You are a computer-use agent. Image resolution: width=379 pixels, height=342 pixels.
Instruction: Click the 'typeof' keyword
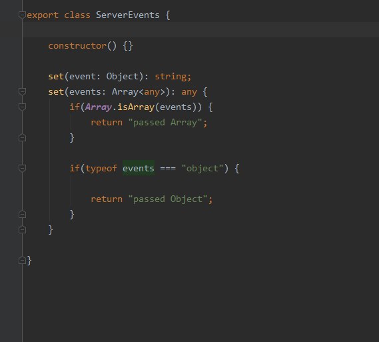click(x=101, y=169)
